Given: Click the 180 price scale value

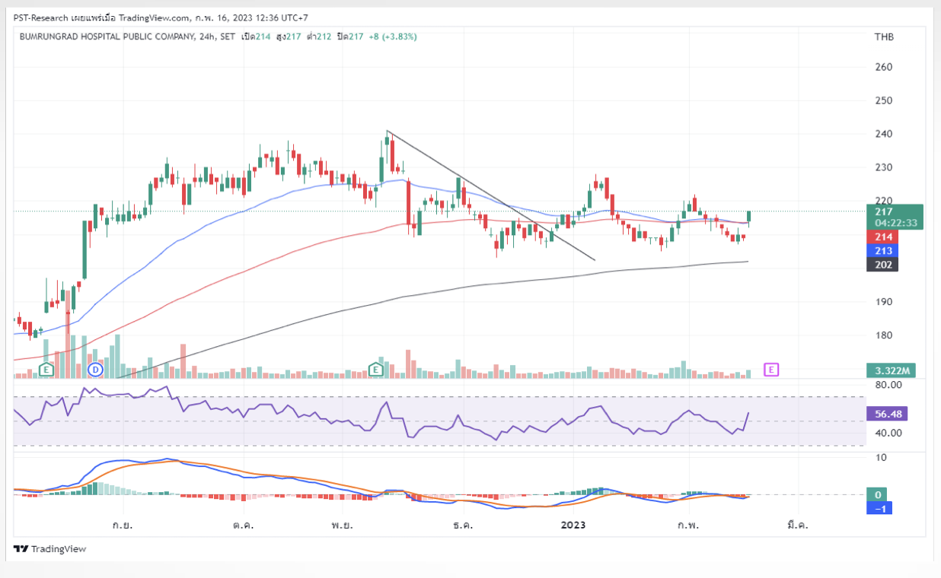Looking at the screenshot, I should pos(884,335).
